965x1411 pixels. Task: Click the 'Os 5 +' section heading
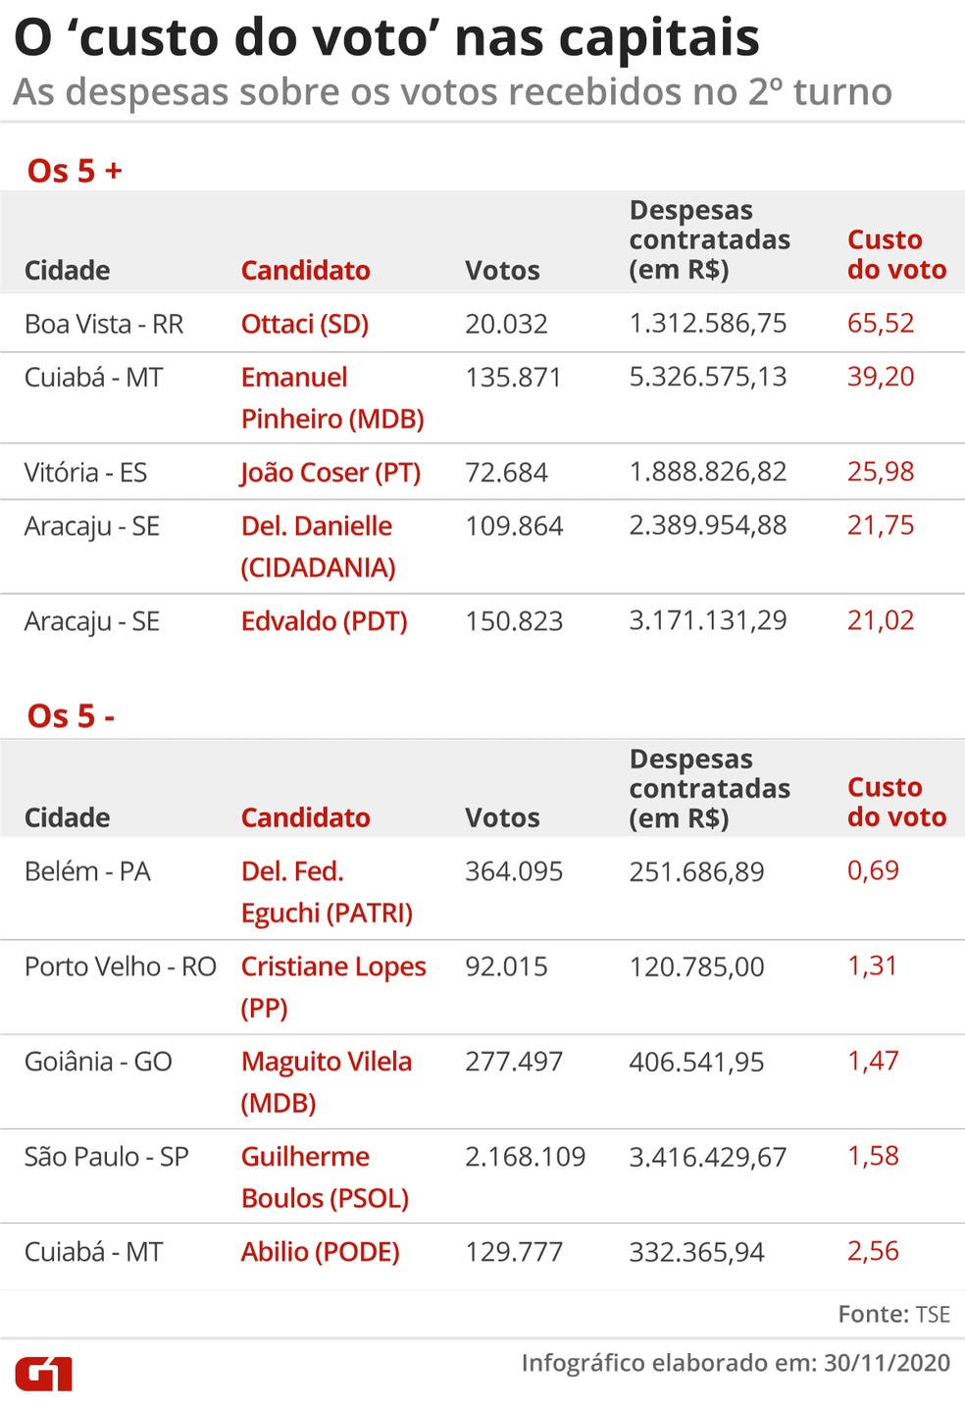(75, 171)
